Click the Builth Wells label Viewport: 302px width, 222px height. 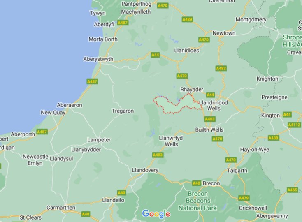209,130
